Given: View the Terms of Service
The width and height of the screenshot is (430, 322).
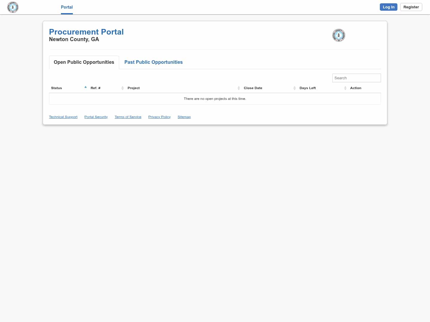Looking at the screenshot, I should pyautogui.click(x=128, y=117).
